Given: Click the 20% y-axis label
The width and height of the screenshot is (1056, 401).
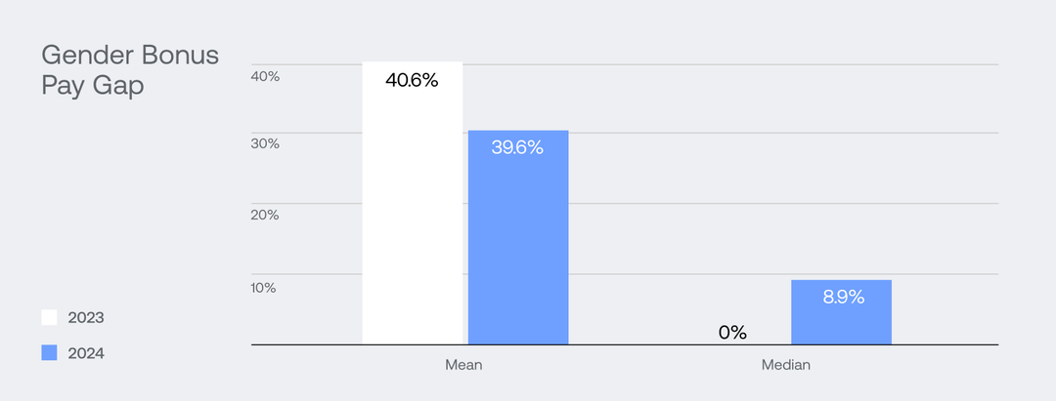Looking at the screenshot, I should point(265,215).
